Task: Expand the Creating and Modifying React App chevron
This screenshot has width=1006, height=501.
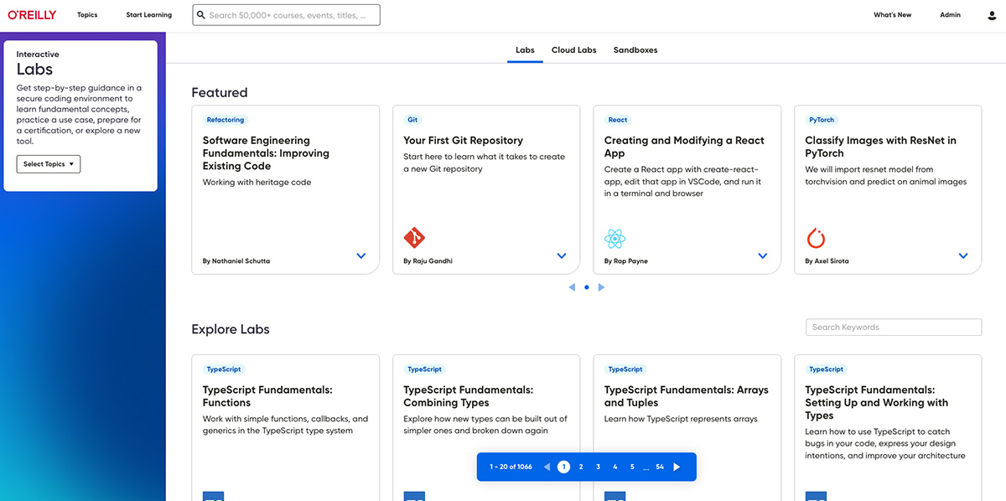Action: coord(763,256)
